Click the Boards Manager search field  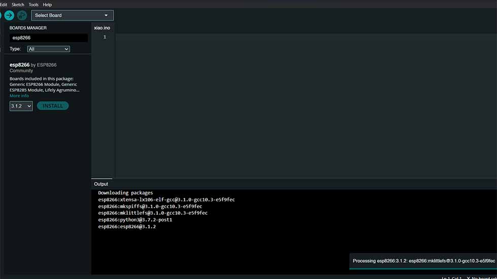pos(49,37)
